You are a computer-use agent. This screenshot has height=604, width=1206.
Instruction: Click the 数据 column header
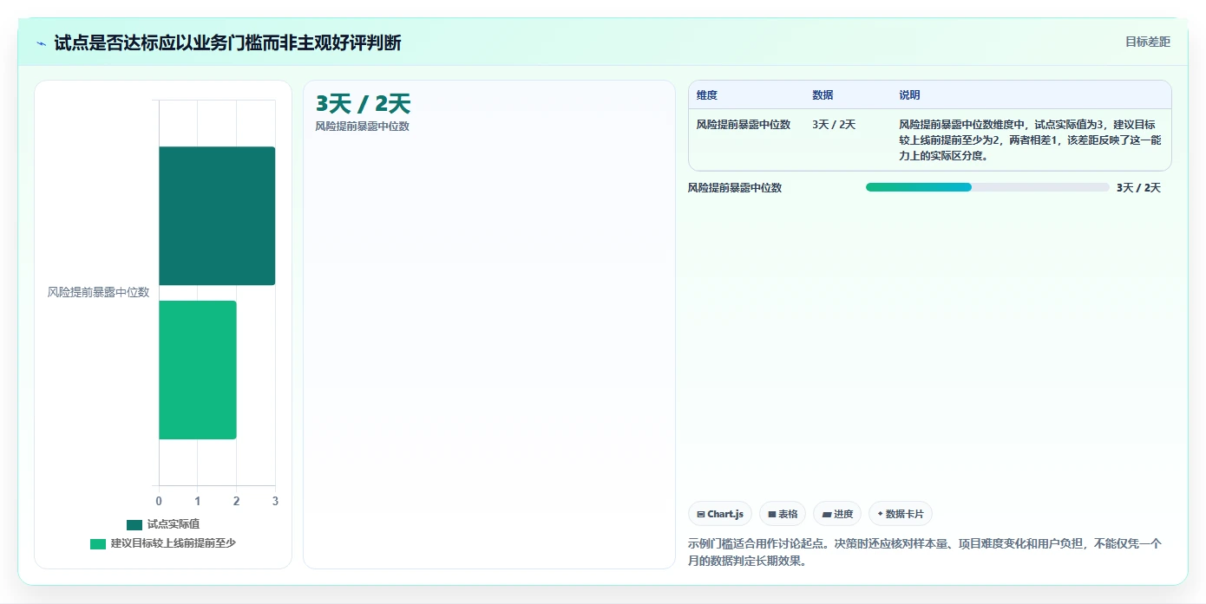(x=823, y=95)
